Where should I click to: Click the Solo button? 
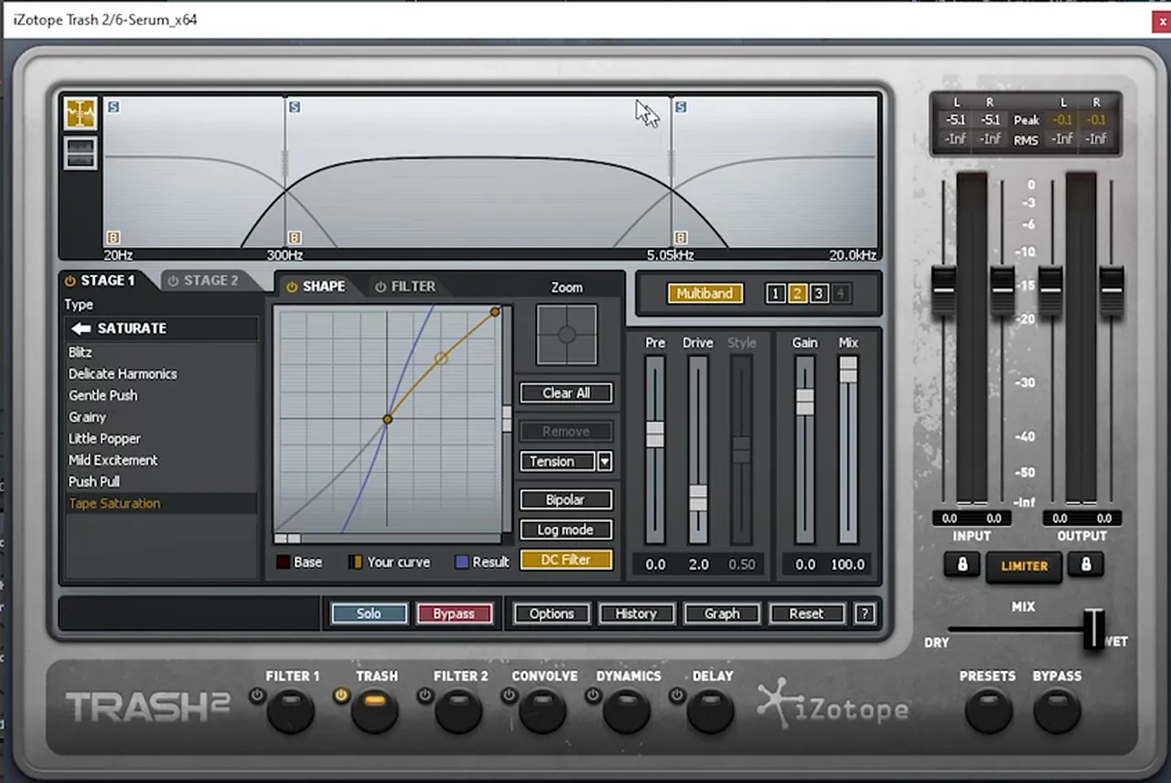(x=369, y=614)
